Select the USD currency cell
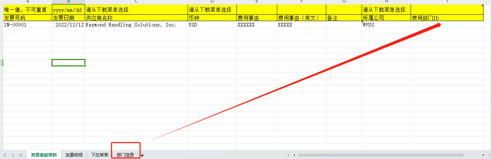 click(212, 25)
